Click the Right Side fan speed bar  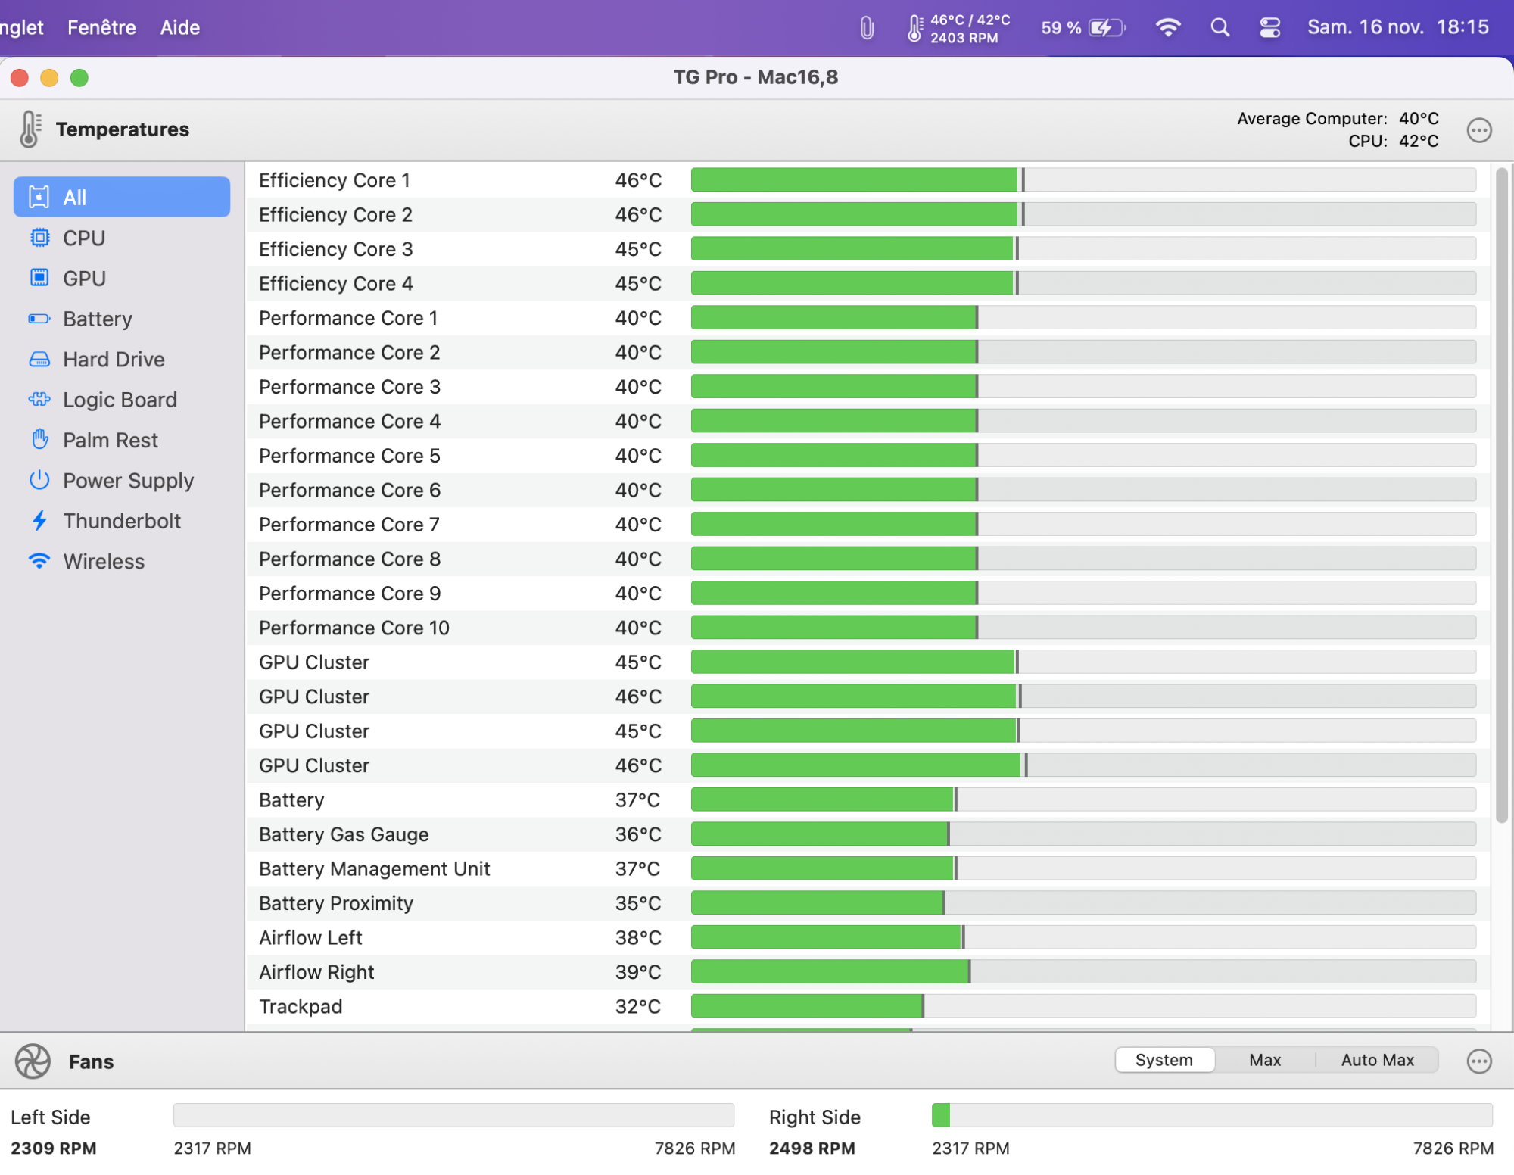tap(1211, 1115)
